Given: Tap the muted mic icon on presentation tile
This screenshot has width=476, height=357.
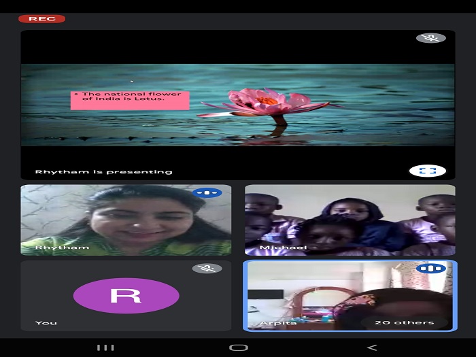Looking at the screenshot, I should pos(430,38).
